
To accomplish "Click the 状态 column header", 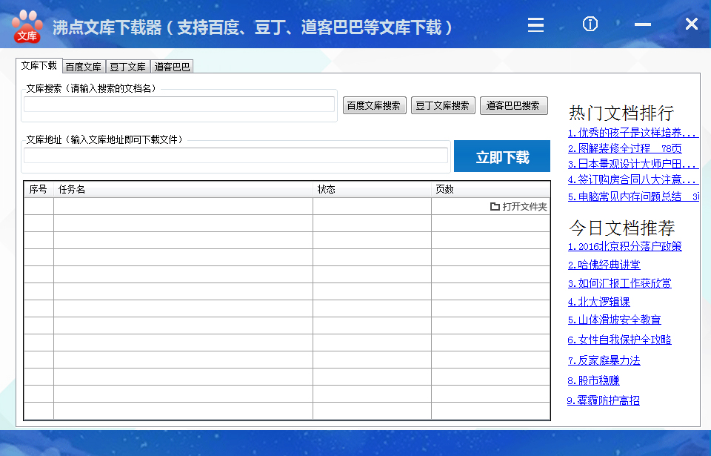I will coord(372,189).
